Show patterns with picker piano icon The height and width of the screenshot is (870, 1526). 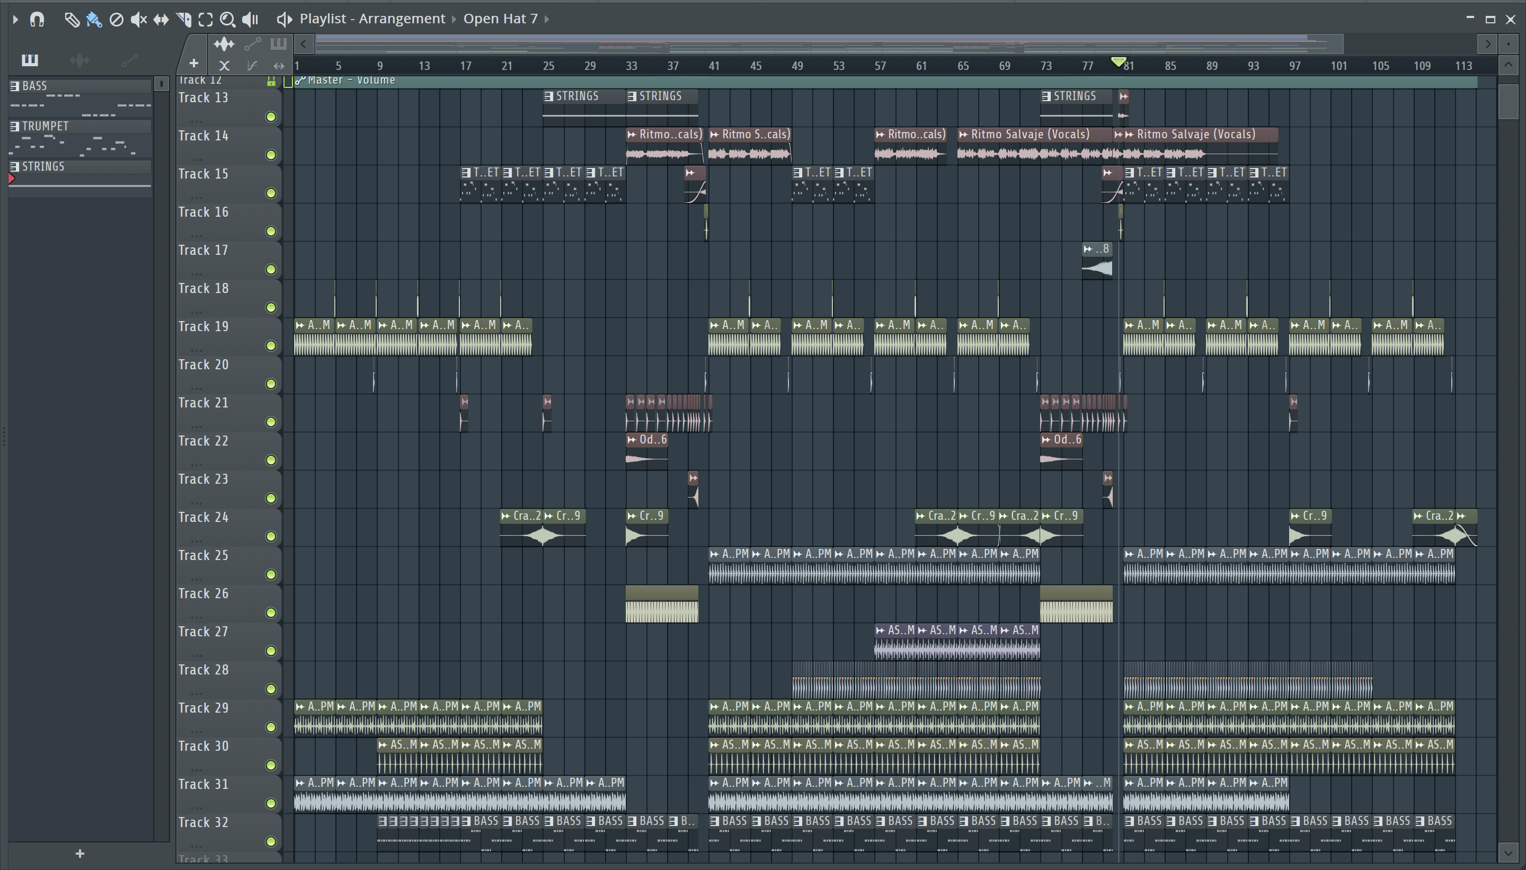point(30,60)
